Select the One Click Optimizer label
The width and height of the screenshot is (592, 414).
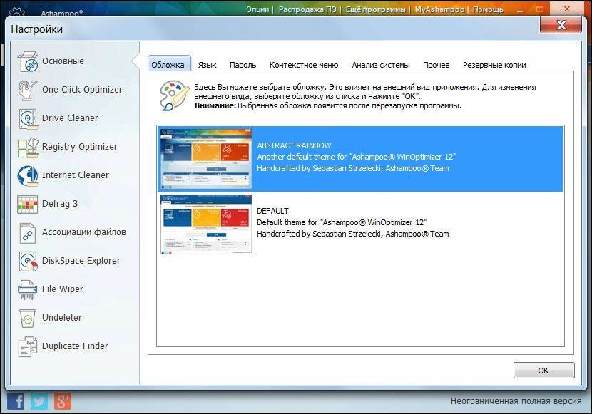pyautogui.click(x=82, y=90)
